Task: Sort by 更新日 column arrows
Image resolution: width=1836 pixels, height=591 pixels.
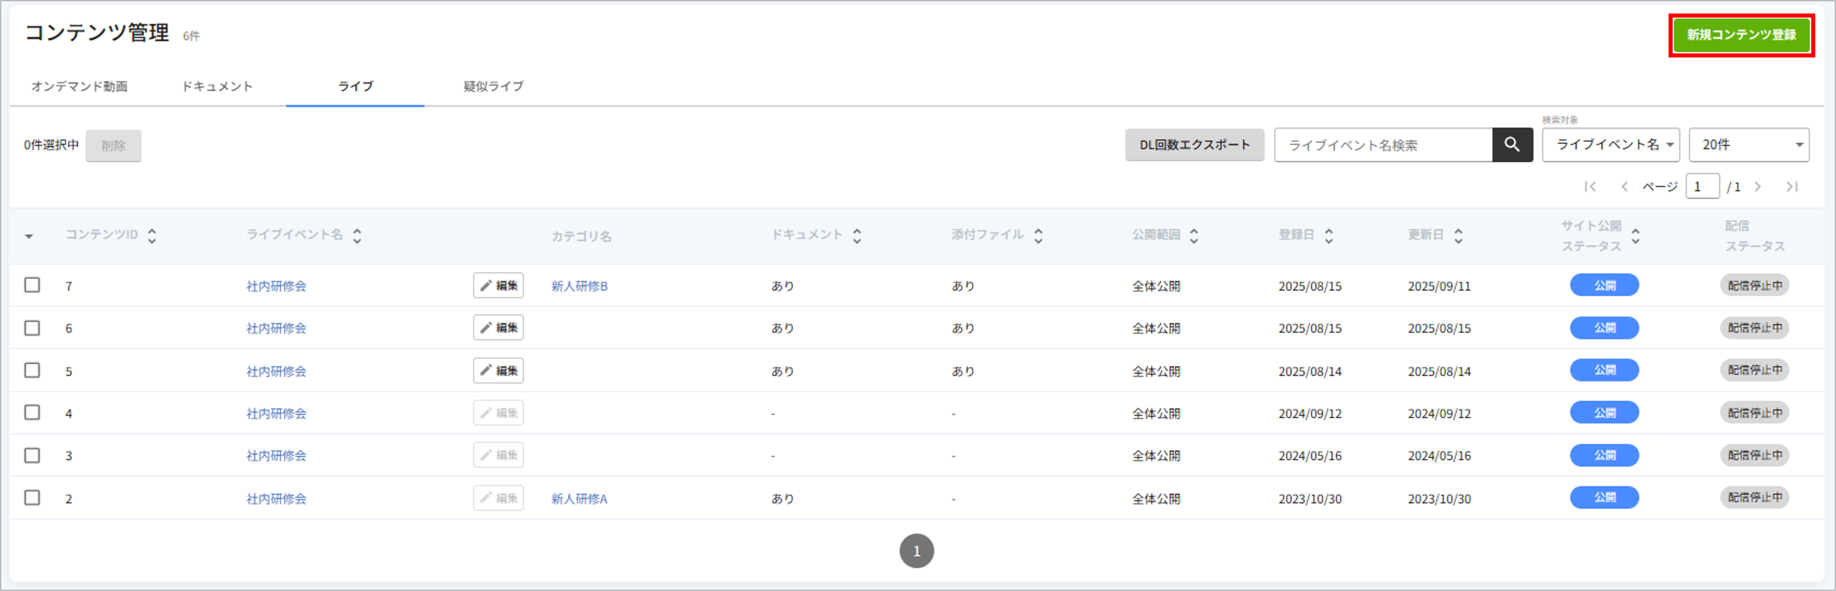Action: click(x=1458, y=235)
